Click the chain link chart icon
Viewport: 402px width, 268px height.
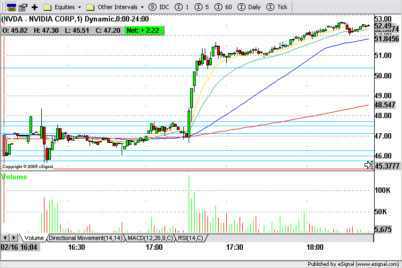click(11, 7)
